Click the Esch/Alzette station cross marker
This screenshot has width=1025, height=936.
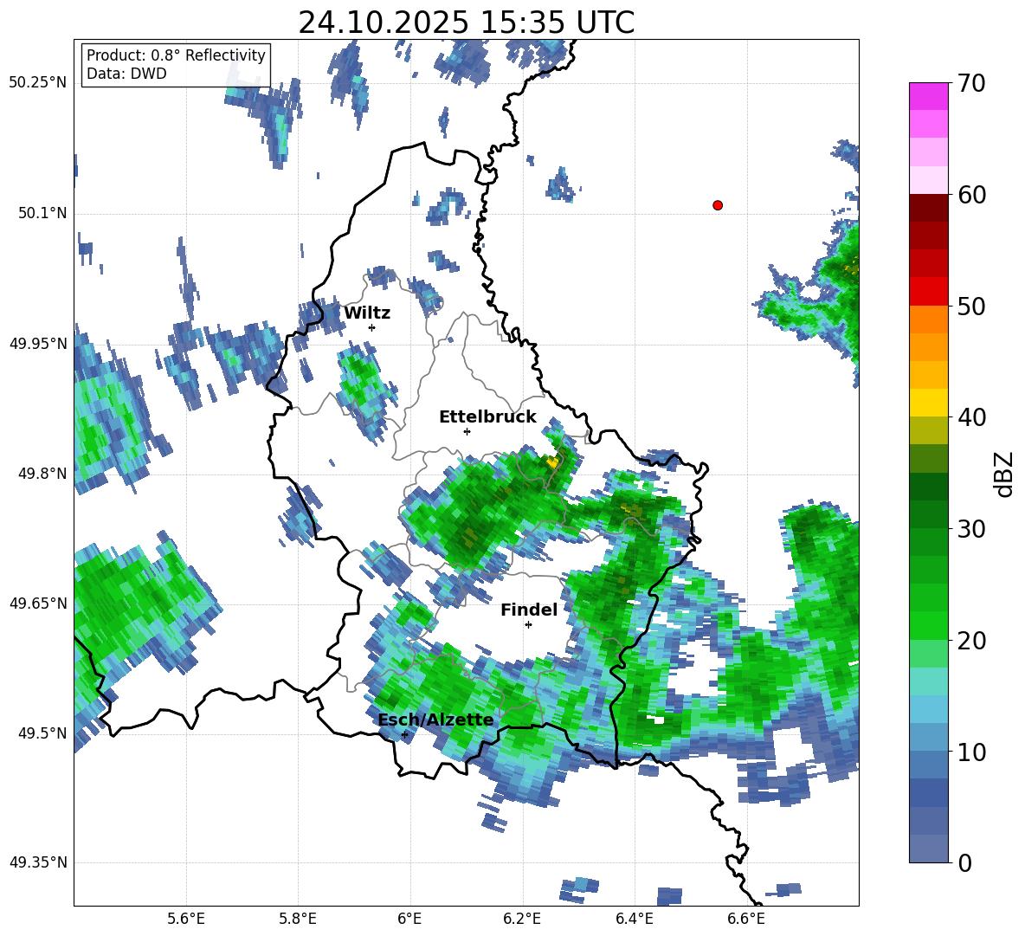(404, 734)
